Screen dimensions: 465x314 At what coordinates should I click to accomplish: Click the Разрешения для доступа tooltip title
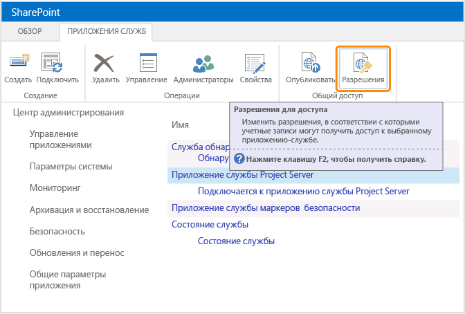point(280,109)
